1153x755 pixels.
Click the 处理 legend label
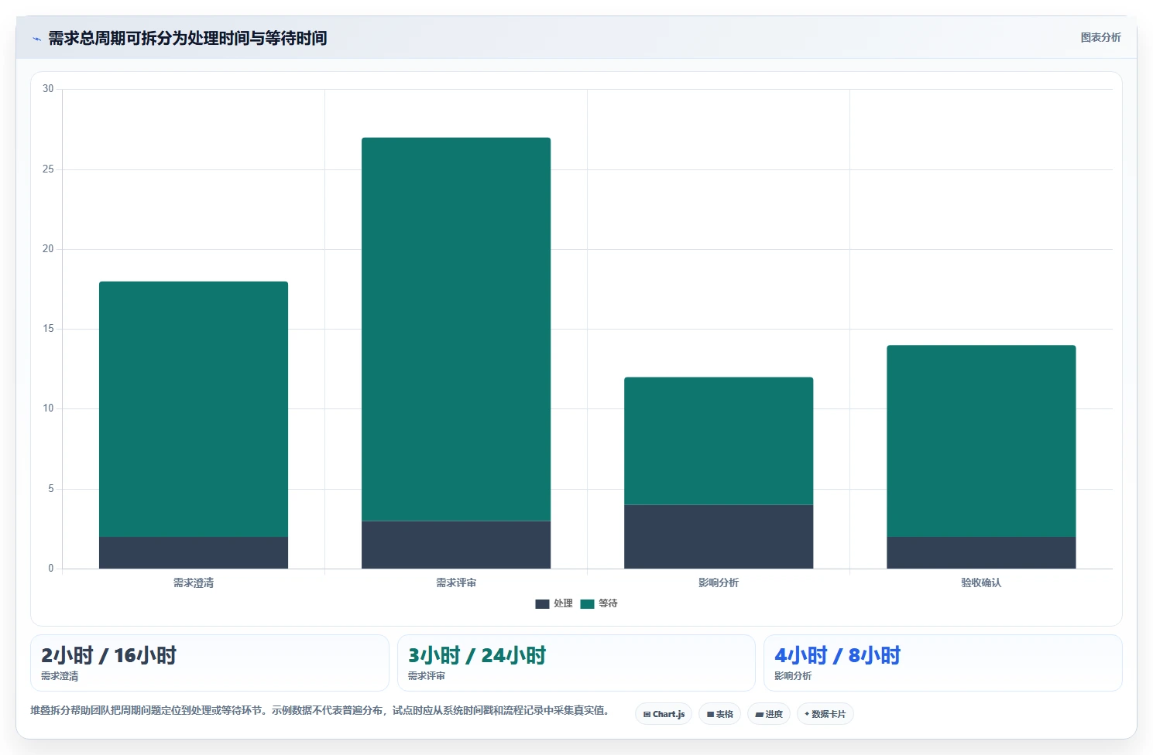pyautogui.click(x=563, y=603)
